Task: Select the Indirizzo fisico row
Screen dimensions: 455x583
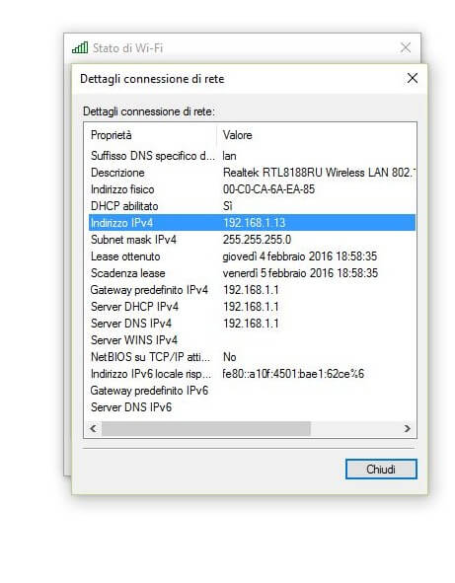Action: [252, 189]
